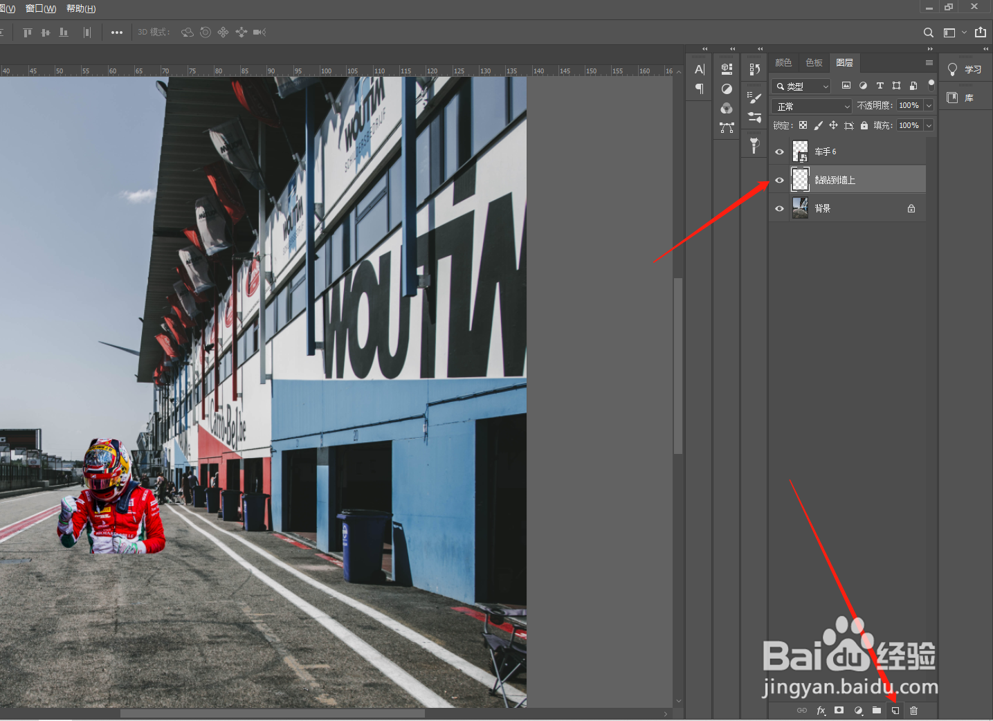Open the Paragraph panel icon
Viewport: 993px width, 721px height.
click(x=700, y=89)
